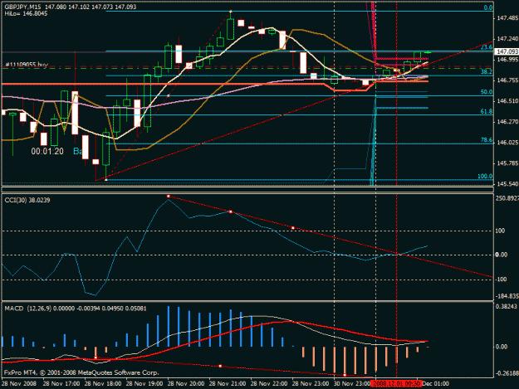Click the 28 Nov 20:00 time label

(186, 384)
